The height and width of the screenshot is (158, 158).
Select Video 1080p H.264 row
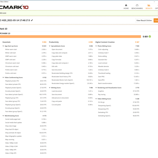[x=26, y=143]
